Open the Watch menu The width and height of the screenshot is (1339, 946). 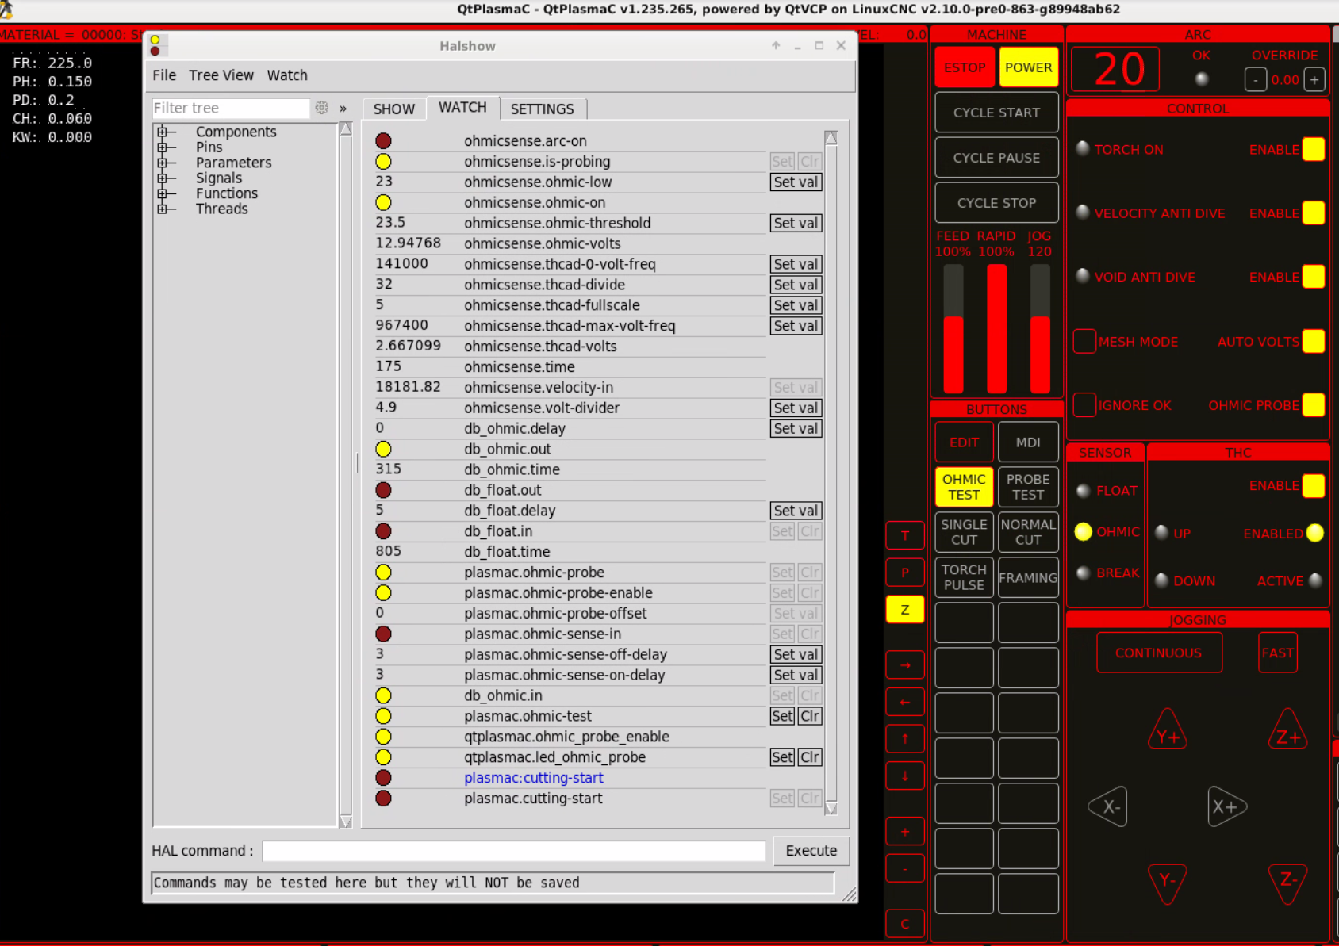pos(287,75)
